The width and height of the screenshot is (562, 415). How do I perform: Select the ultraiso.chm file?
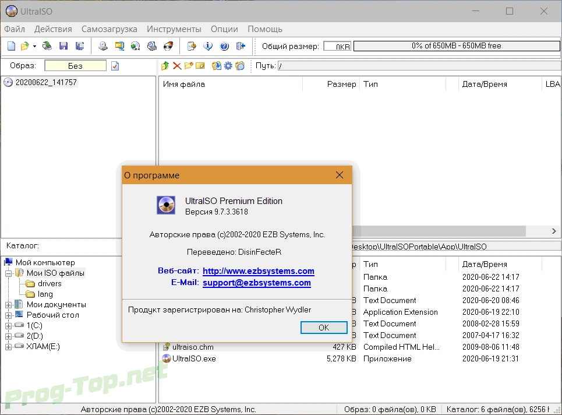193,347
